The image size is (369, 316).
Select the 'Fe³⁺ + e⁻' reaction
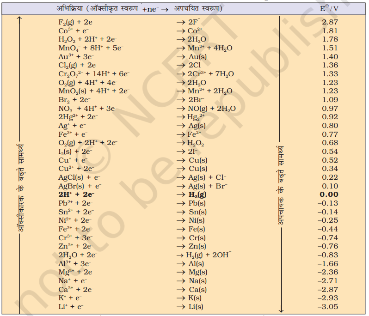click(x=73, y=134)
